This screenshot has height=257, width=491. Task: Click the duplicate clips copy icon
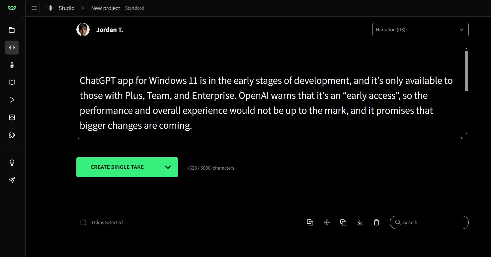(x=343, y=222)
